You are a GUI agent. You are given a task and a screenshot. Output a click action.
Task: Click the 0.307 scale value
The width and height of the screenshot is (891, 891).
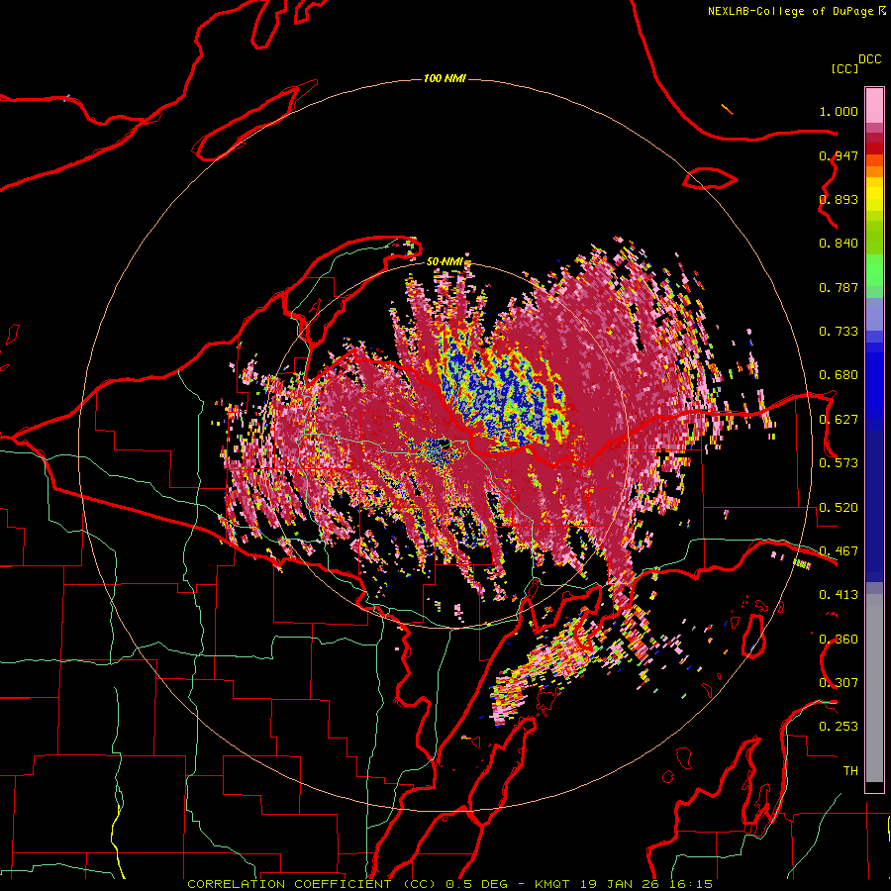[839, 683]
